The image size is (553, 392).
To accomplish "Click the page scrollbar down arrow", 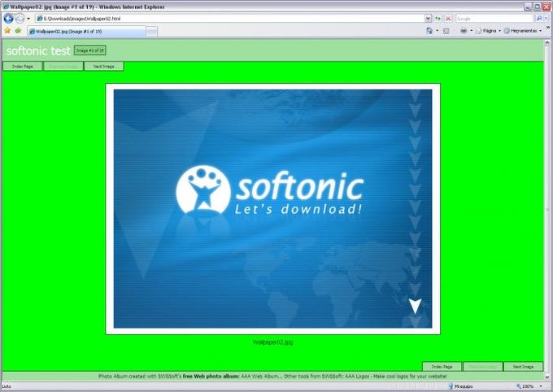I will point(547,377).
